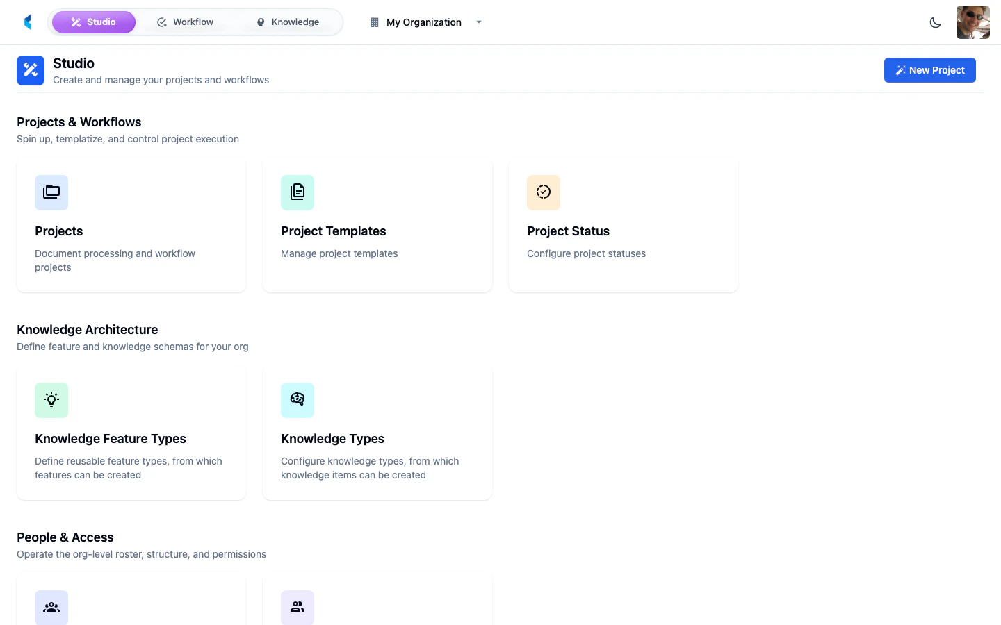
Task: Switch to the Knowledge tab
Action: coord(287,22)
